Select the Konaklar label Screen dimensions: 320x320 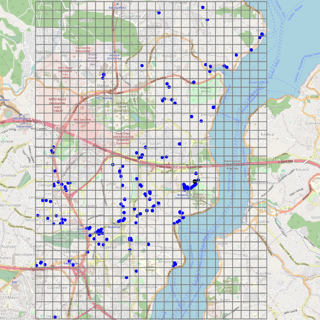coord(86,149)
